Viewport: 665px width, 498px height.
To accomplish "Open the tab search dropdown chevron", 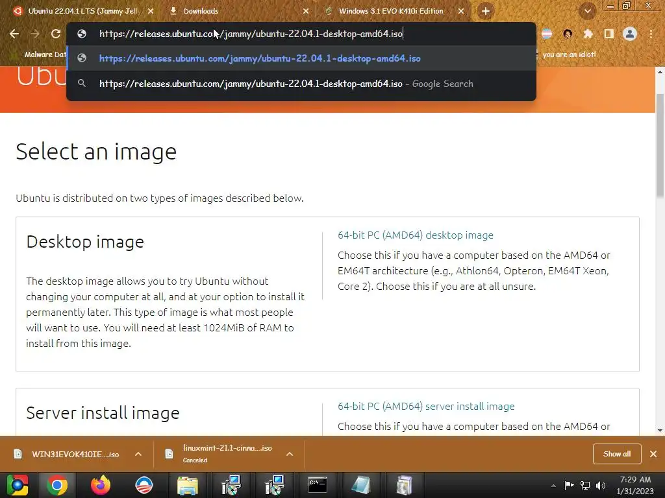I will [x=588, y=11].
